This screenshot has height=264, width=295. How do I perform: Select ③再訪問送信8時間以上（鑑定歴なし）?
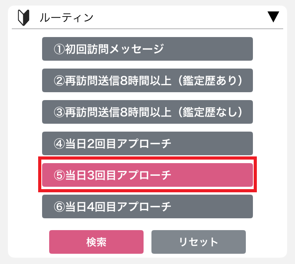(147, 112)
